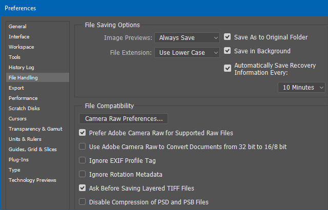The width and height of the screenshot is (328, 210).
Task: Toggle Automatically Save Recovery Information
Action: point(228,68)
